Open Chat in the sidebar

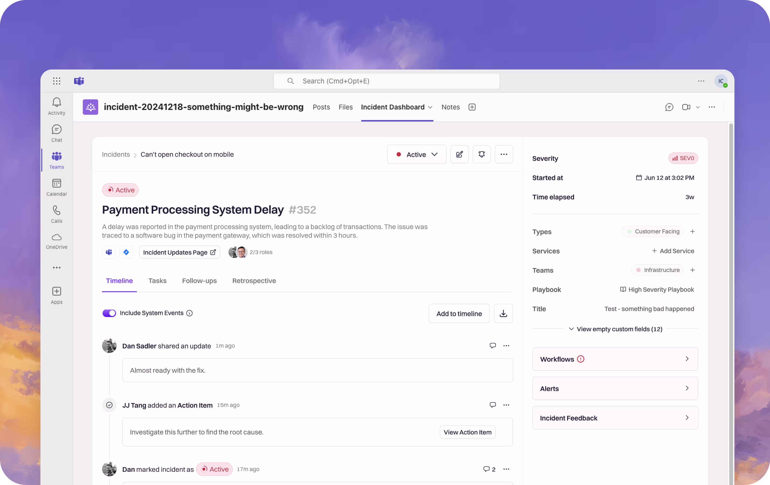[x=57, y=134]
